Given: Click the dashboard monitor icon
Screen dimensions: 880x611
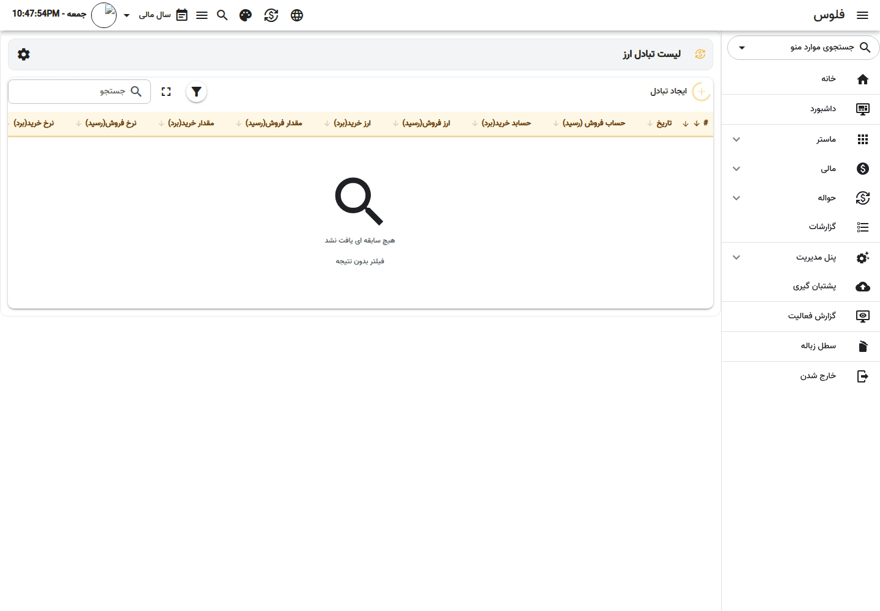Looking at the screenshot, I should [x=863, y=109].
